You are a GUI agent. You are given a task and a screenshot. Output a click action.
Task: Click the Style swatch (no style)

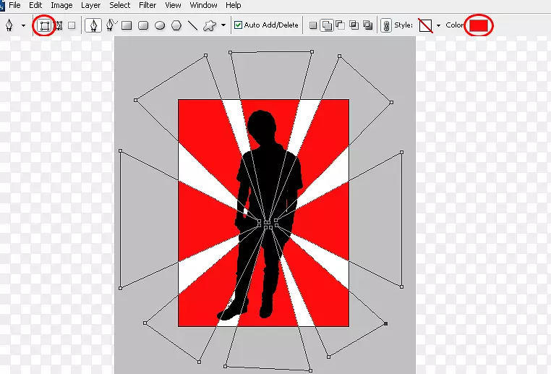pos(425,25)
